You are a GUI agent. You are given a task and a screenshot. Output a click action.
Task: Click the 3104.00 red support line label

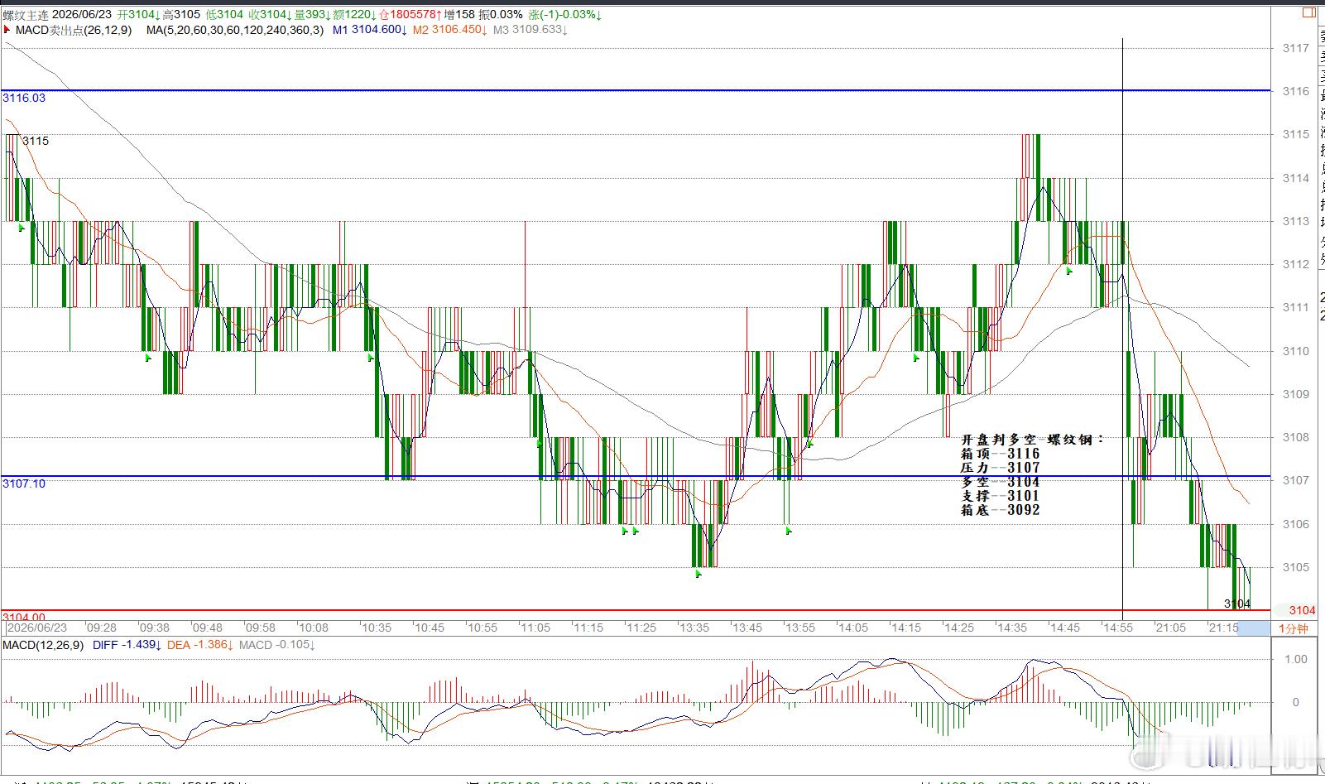pyautogui.click(x=24, y=617)
